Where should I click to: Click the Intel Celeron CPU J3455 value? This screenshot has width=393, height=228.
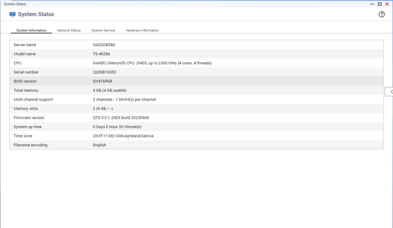tap(152, 63)
